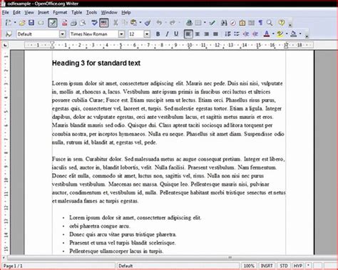Toggle bold formatting
Screen dimensions: 338x270
click(x=158, y=34)
